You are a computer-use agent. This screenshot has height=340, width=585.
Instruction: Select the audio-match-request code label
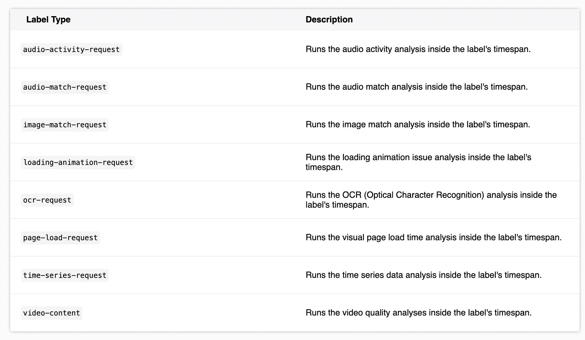[65, 87]
